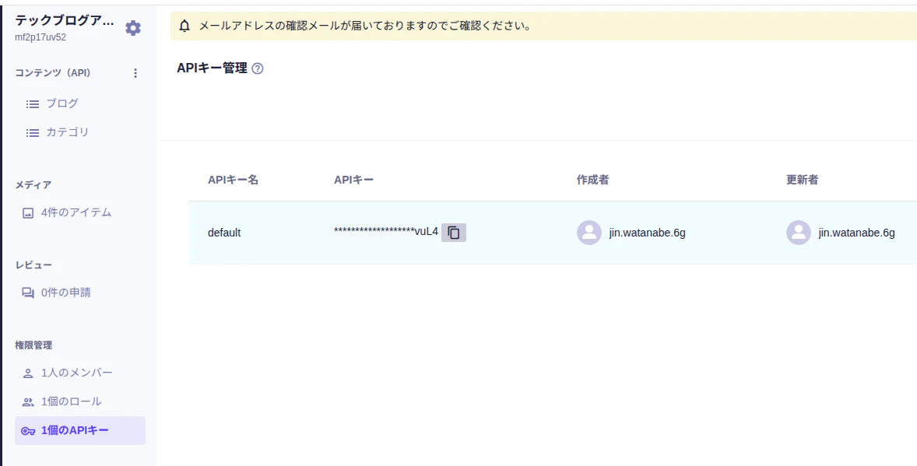Click the 作成者 avatar for jin.watanabe.6g
917x466 pixels.
589,233
